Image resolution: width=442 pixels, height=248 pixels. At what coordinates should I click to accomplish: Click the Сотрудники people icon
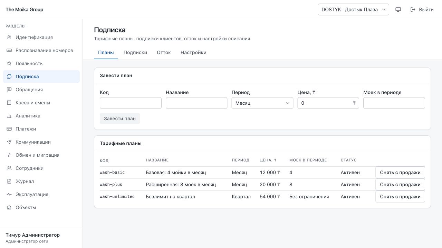pos(9,168)
